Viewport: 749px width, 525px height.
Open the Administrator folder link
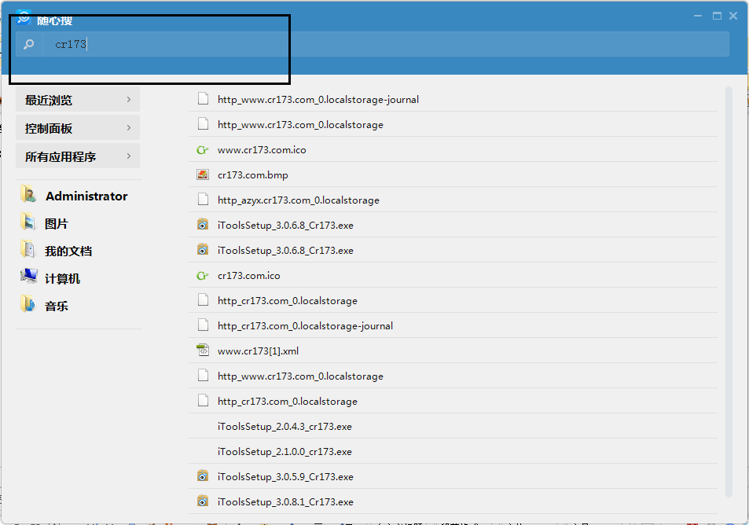(86, 196)
